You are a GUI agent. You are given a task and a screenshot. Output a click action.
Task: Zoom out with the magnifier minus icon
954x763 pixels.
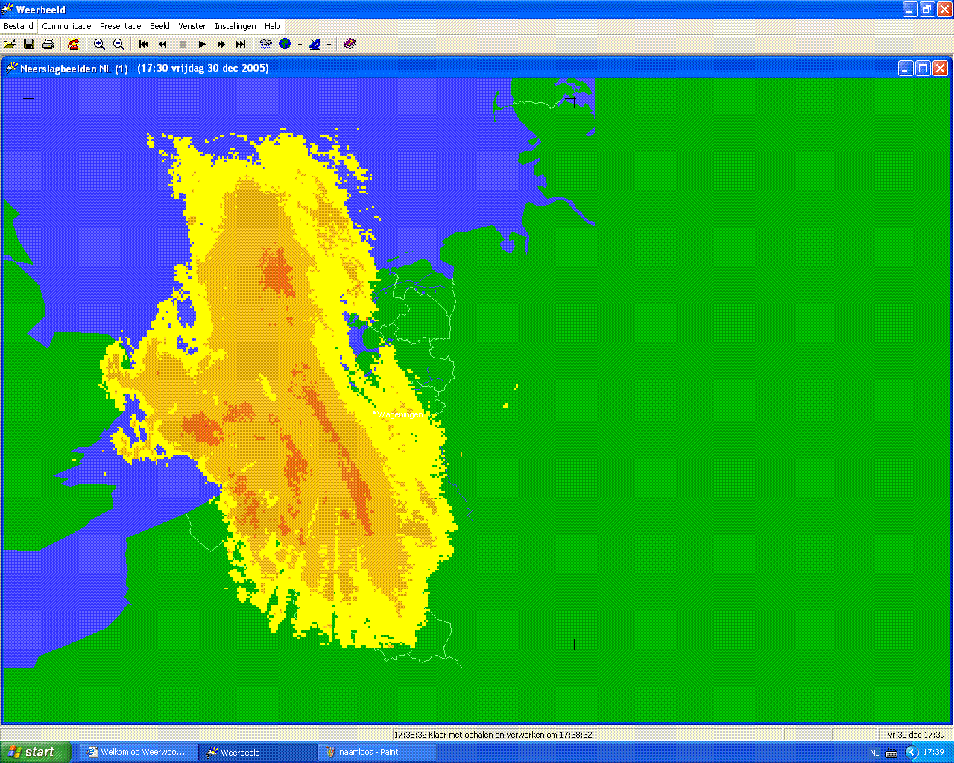click(x=119, y=45)
